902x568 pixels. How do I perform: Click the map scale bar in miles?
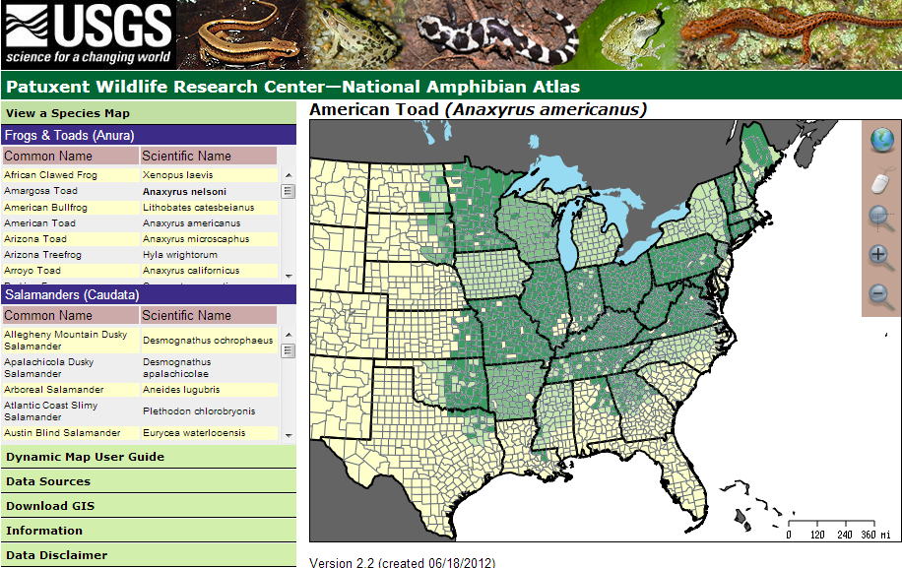pos(838,530)
